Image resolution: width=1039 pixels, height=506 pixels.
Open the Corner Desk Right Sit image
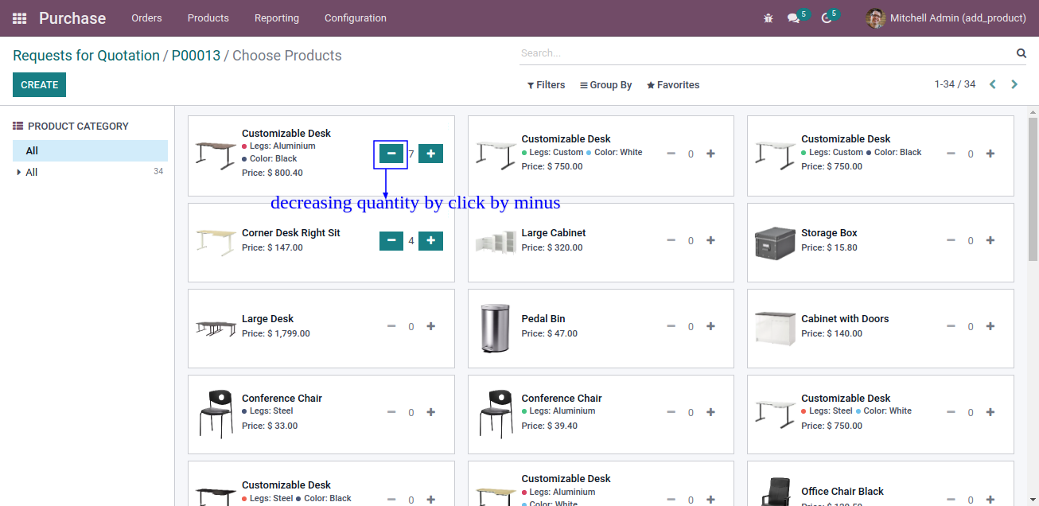[216, 242]
